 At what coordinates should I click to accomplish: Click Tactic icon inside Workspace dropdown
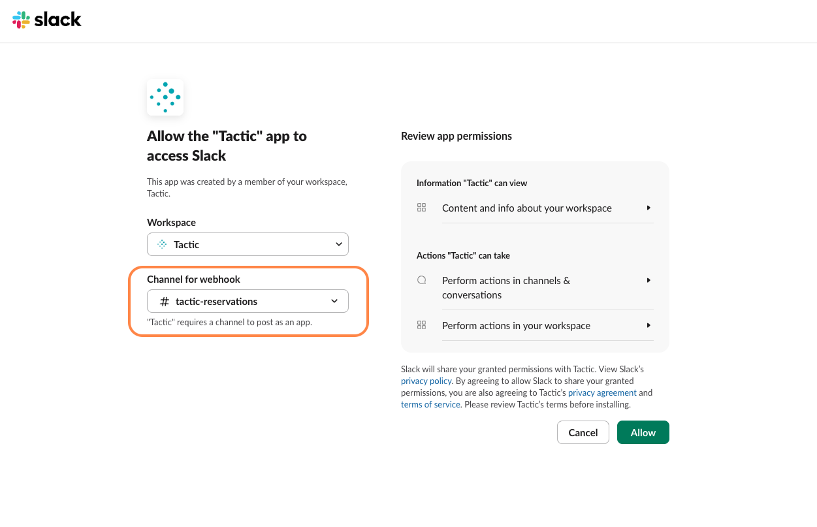162,244
